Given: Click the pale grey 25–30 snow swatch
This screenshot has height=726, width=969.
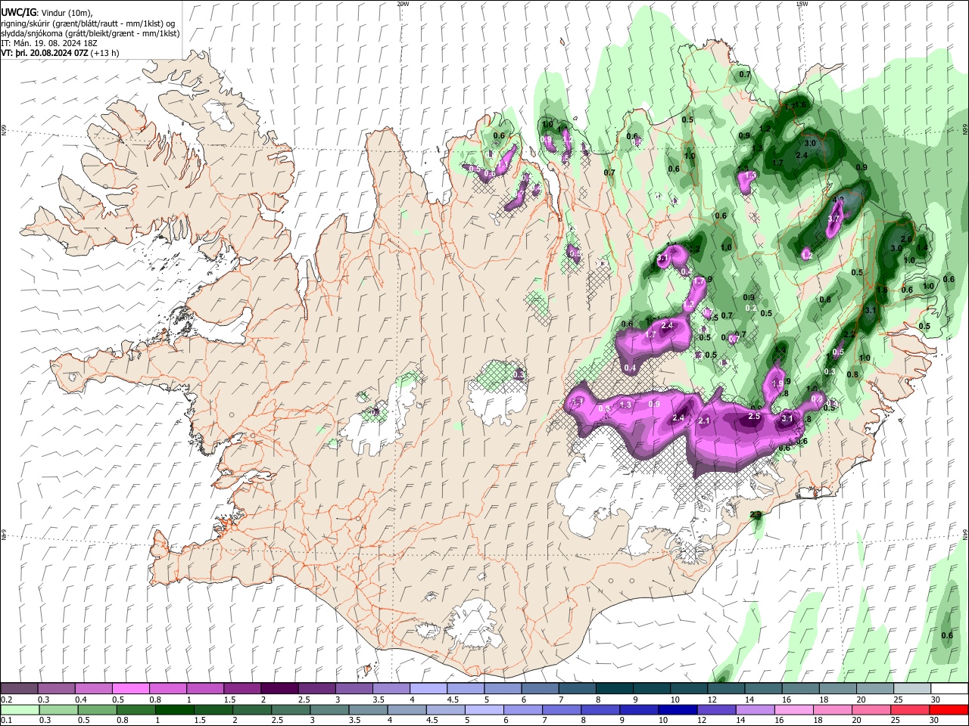Looking at the screenshot, I should tap(913, 689).
